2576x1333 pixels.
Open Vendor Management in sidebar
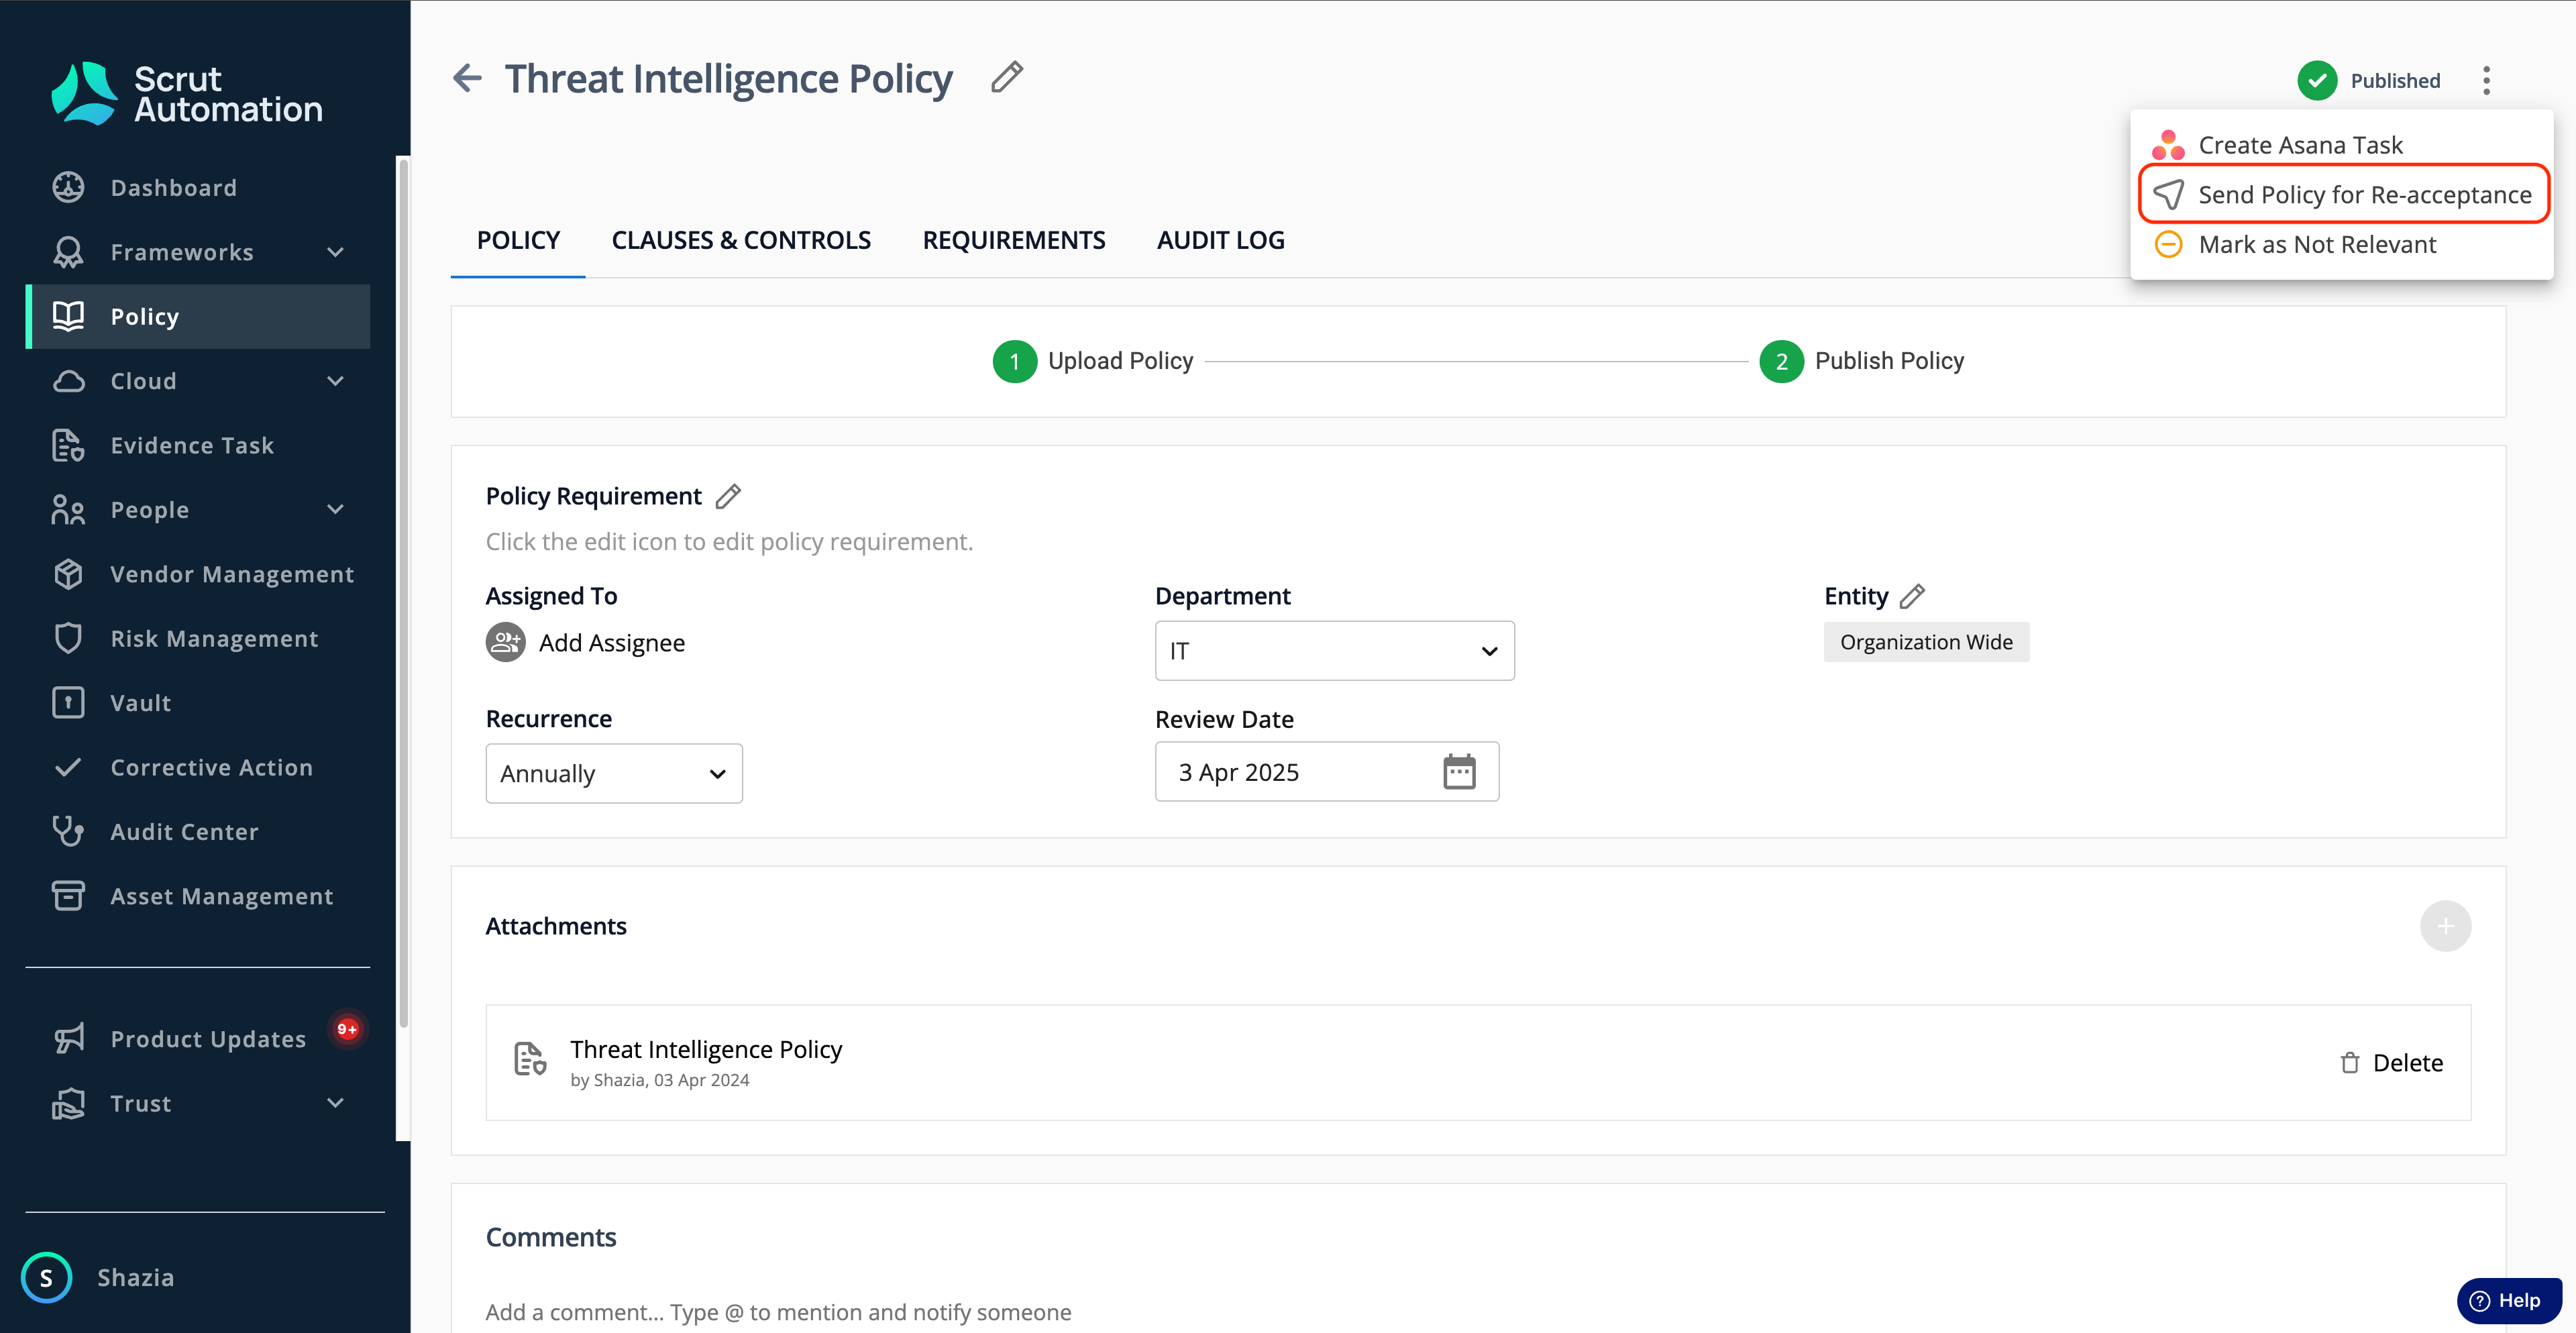point(198,574)
